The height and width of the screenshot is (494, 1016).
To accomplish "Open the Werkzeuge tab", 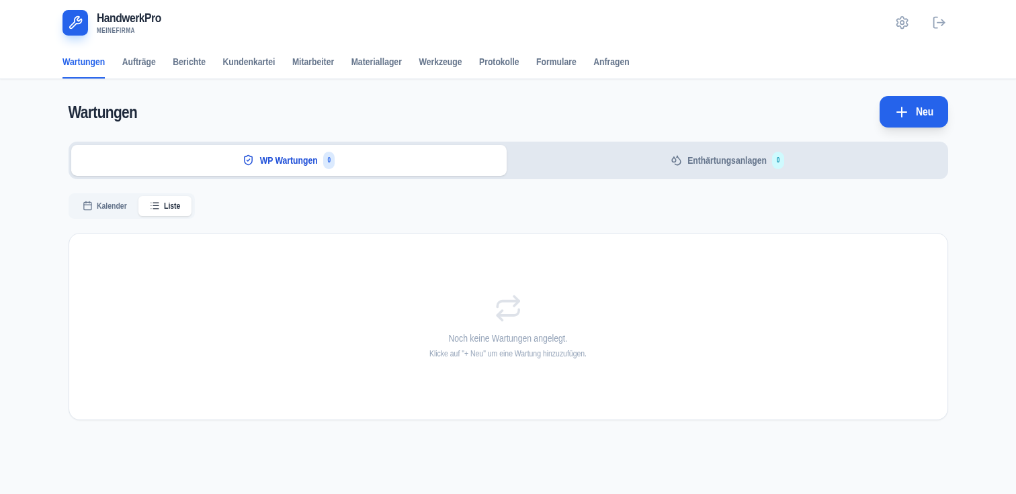I will pos(440,62).
